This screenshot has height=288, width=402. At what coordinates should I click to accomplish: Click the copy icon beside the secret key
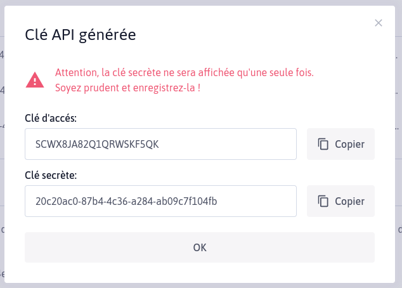[323, 201]
